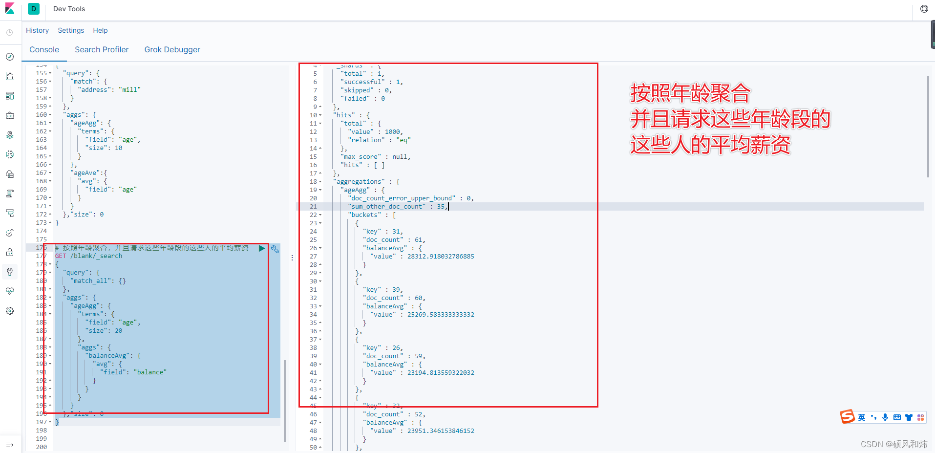
Task: Switch to the Search Profiler tab
Action: pos(102,49)
